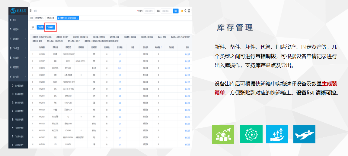Close the 出库单号 OUT-22110214-0046 tab
Viewport: 348px width, 156px height.
(x=78, y=18)
